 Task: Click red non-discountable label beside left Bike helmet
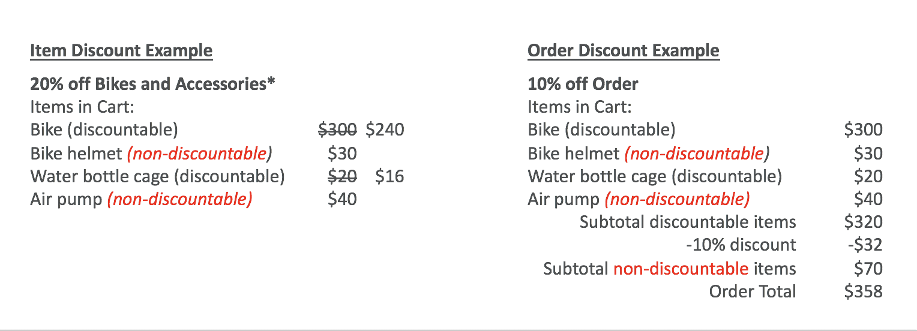(x=199, y=154)
